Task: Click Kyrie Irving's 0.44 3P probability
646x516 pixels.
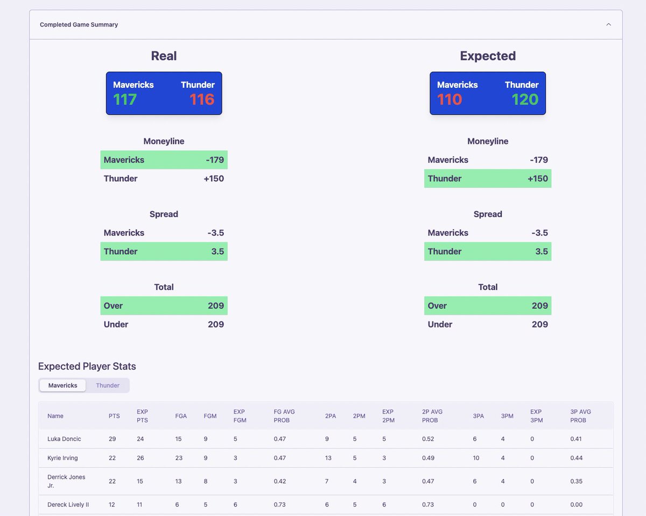Action: pos(576,458)
